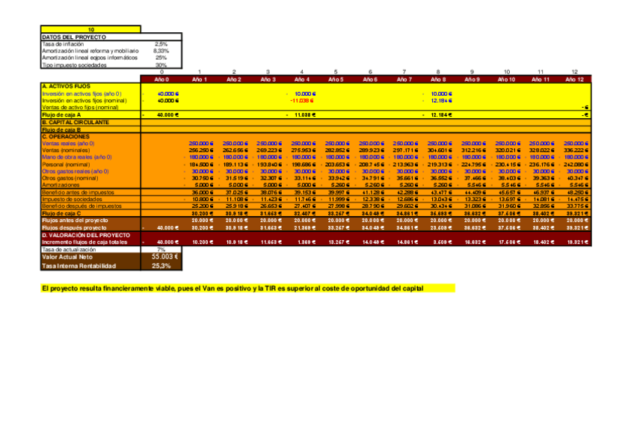
Task: Click the A. ACTIVOS FIJOS section header
Action: pos(66,86)
